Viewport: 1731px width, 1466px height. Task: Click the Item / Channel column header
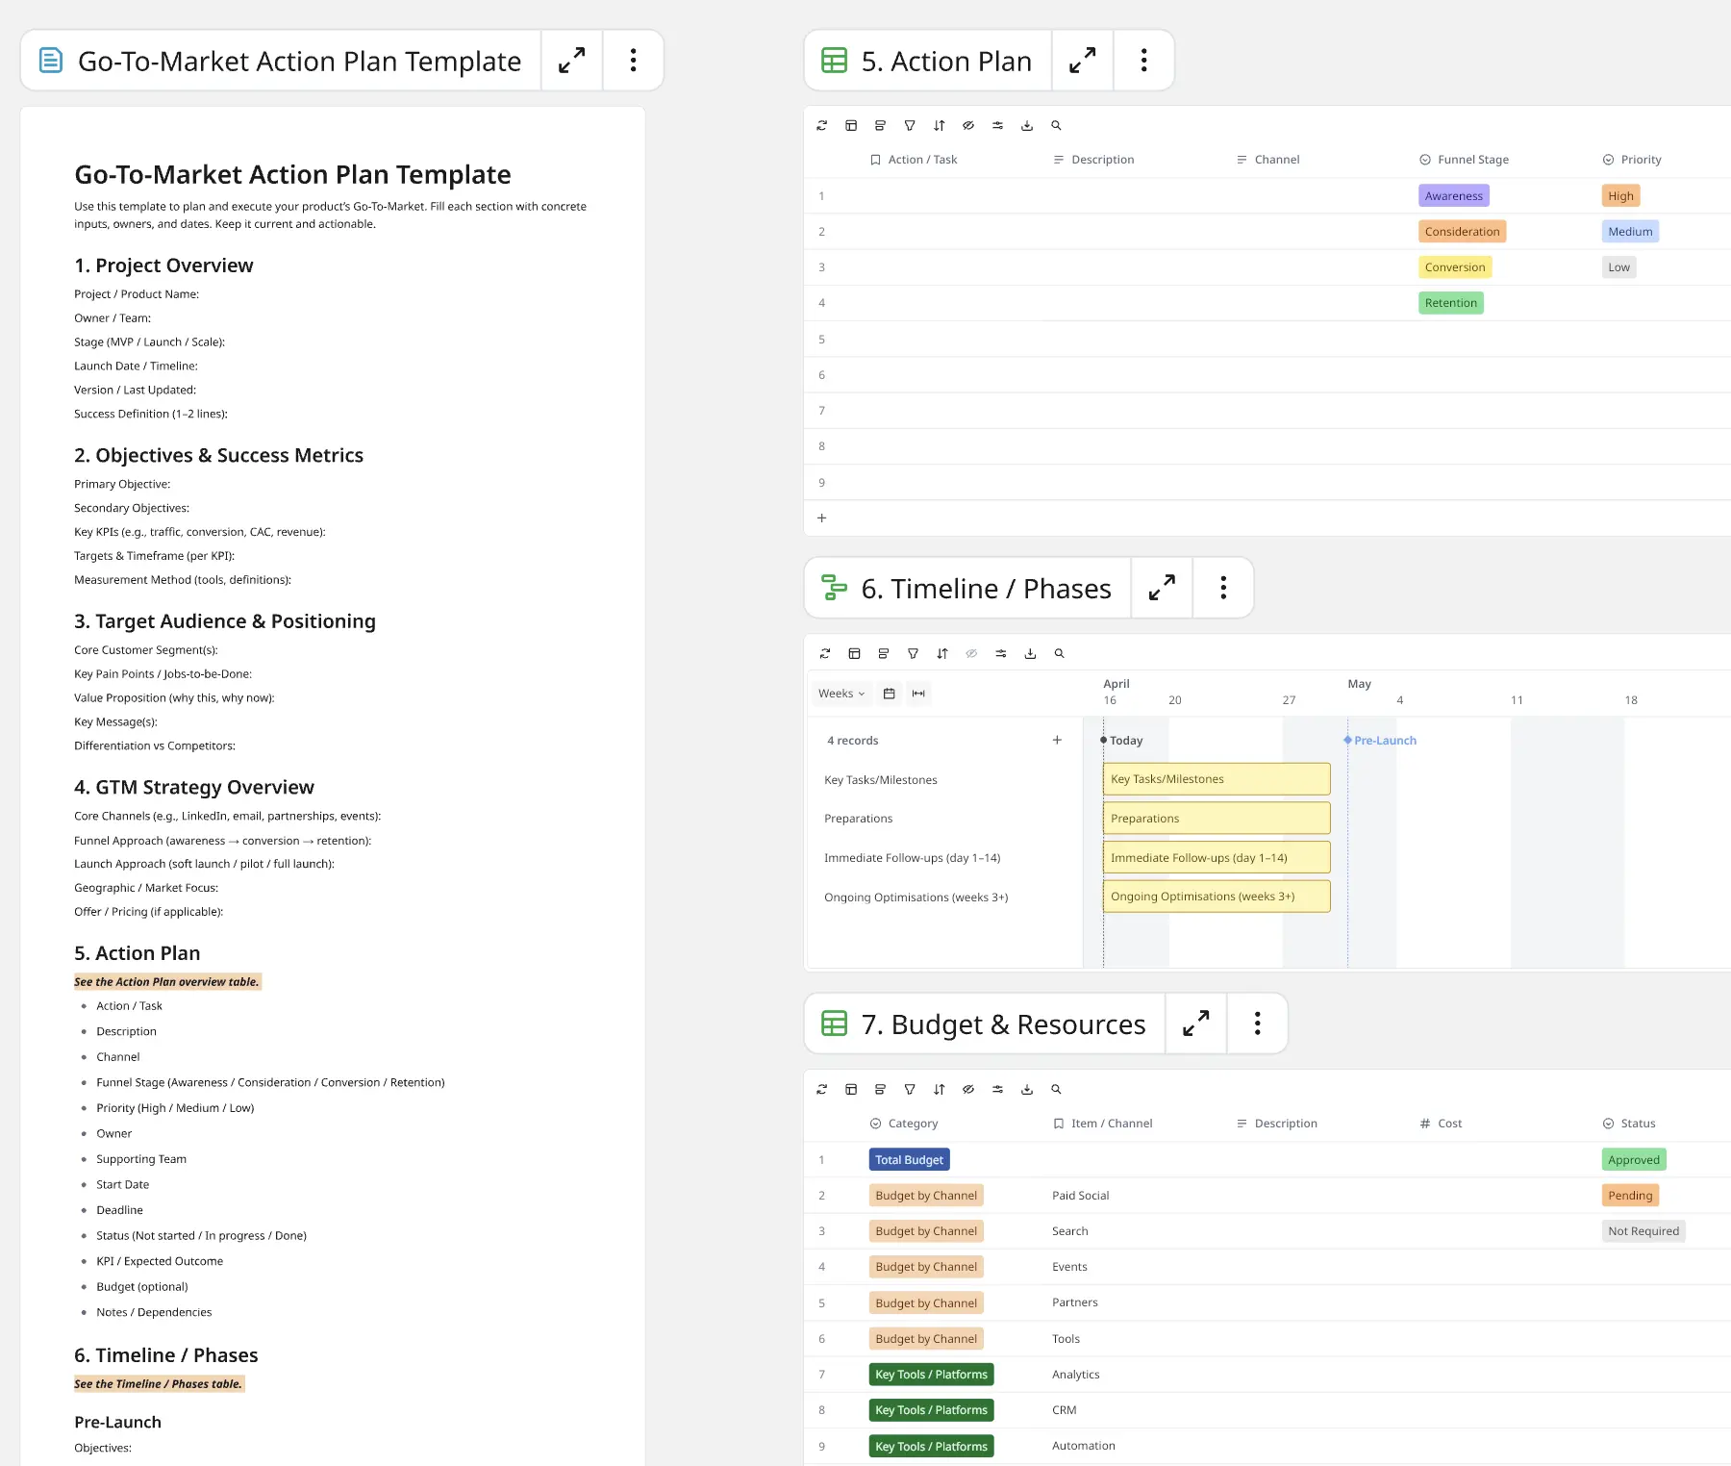tap(1111, 1124)
